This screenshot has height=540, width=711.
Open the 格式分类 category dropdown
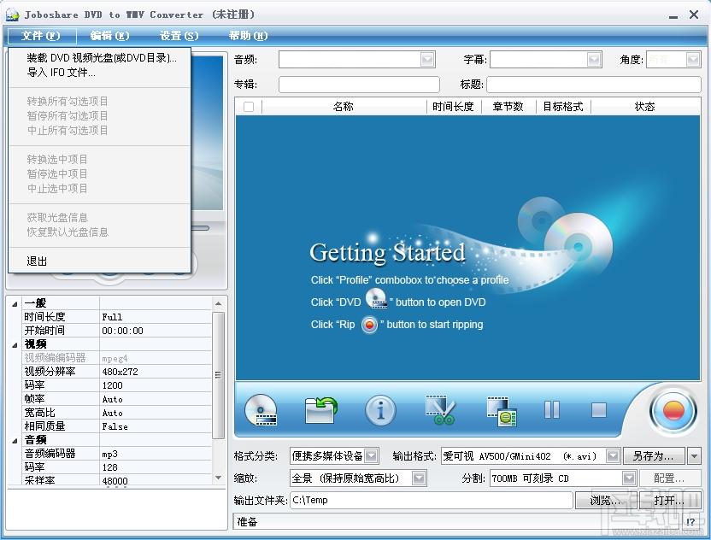pyautogui.click(x=372, y=455)
